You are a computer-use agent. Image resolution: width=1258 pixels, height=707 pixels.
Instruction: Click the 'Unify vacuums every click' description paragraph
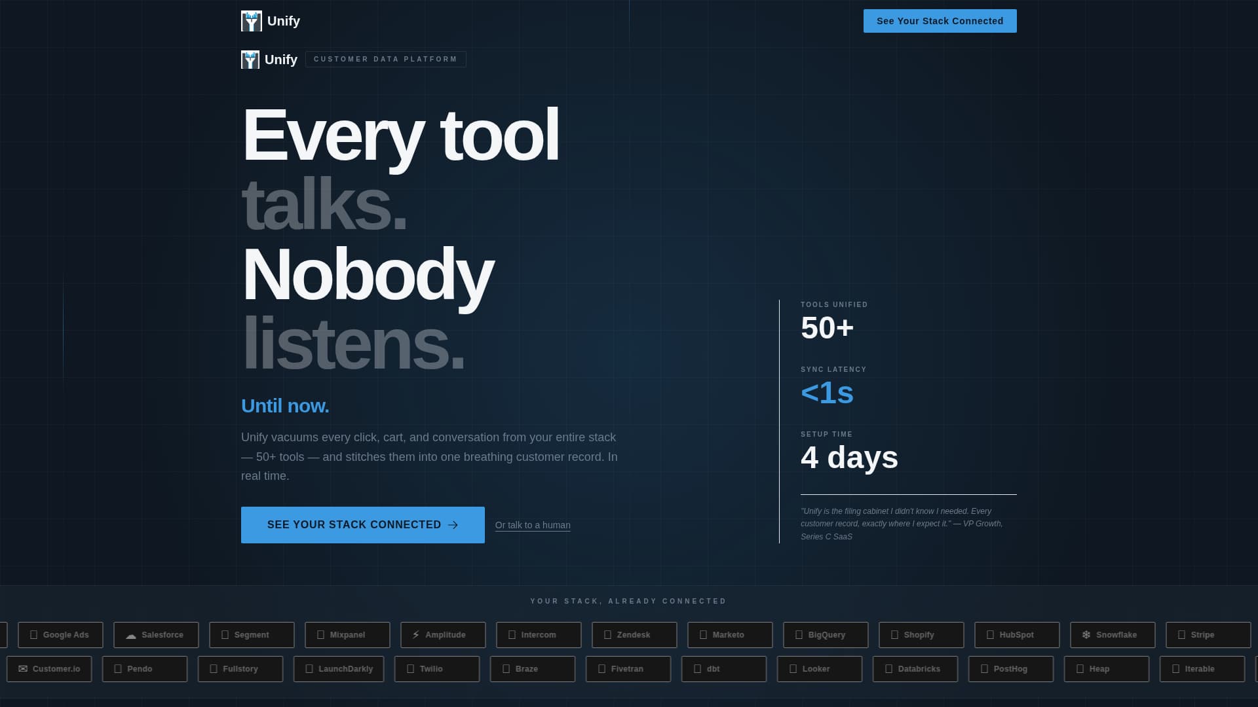point(429,457)
